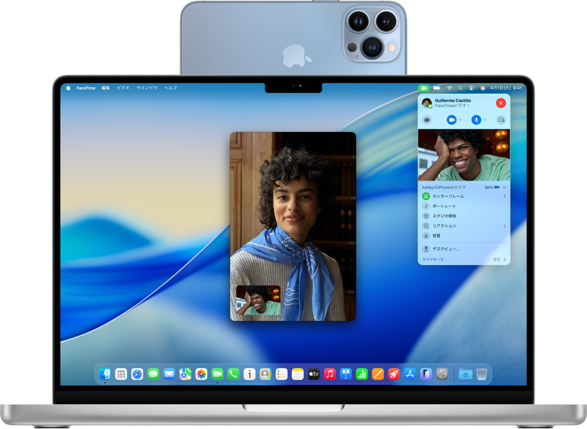Open Spotlight search from the menu bar

pyautogui.click(x=460, y=88)
